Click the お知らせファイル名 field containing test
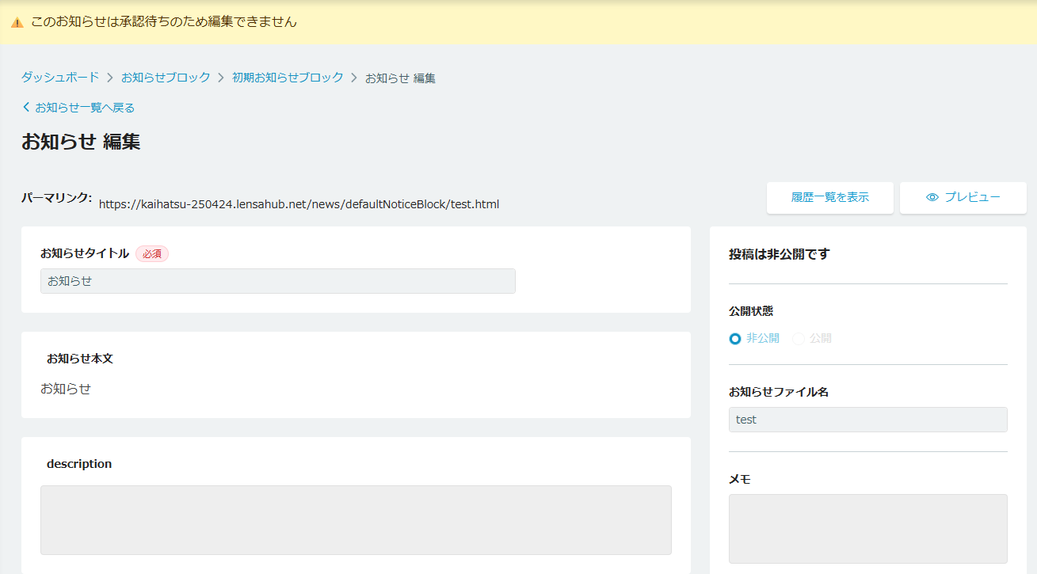Image resolution: width=1037 pixels, height=574 pixels. point(867,420)
